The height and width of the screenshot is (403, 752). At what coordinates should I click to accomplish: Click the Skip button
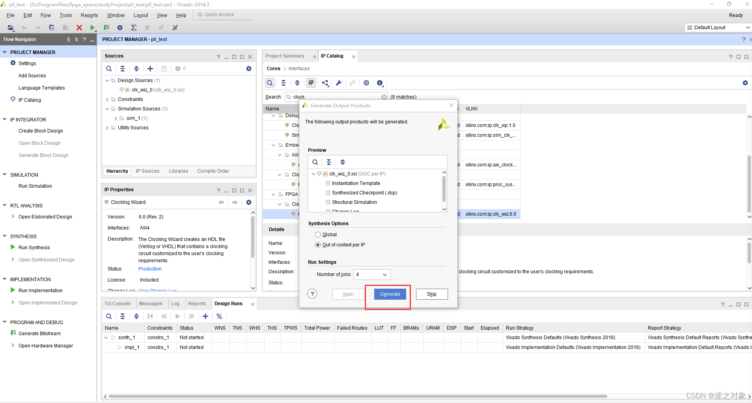pos(432,294)
